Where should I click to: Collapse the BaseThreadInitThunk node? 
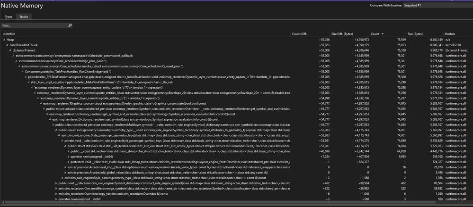coord(7,45)
